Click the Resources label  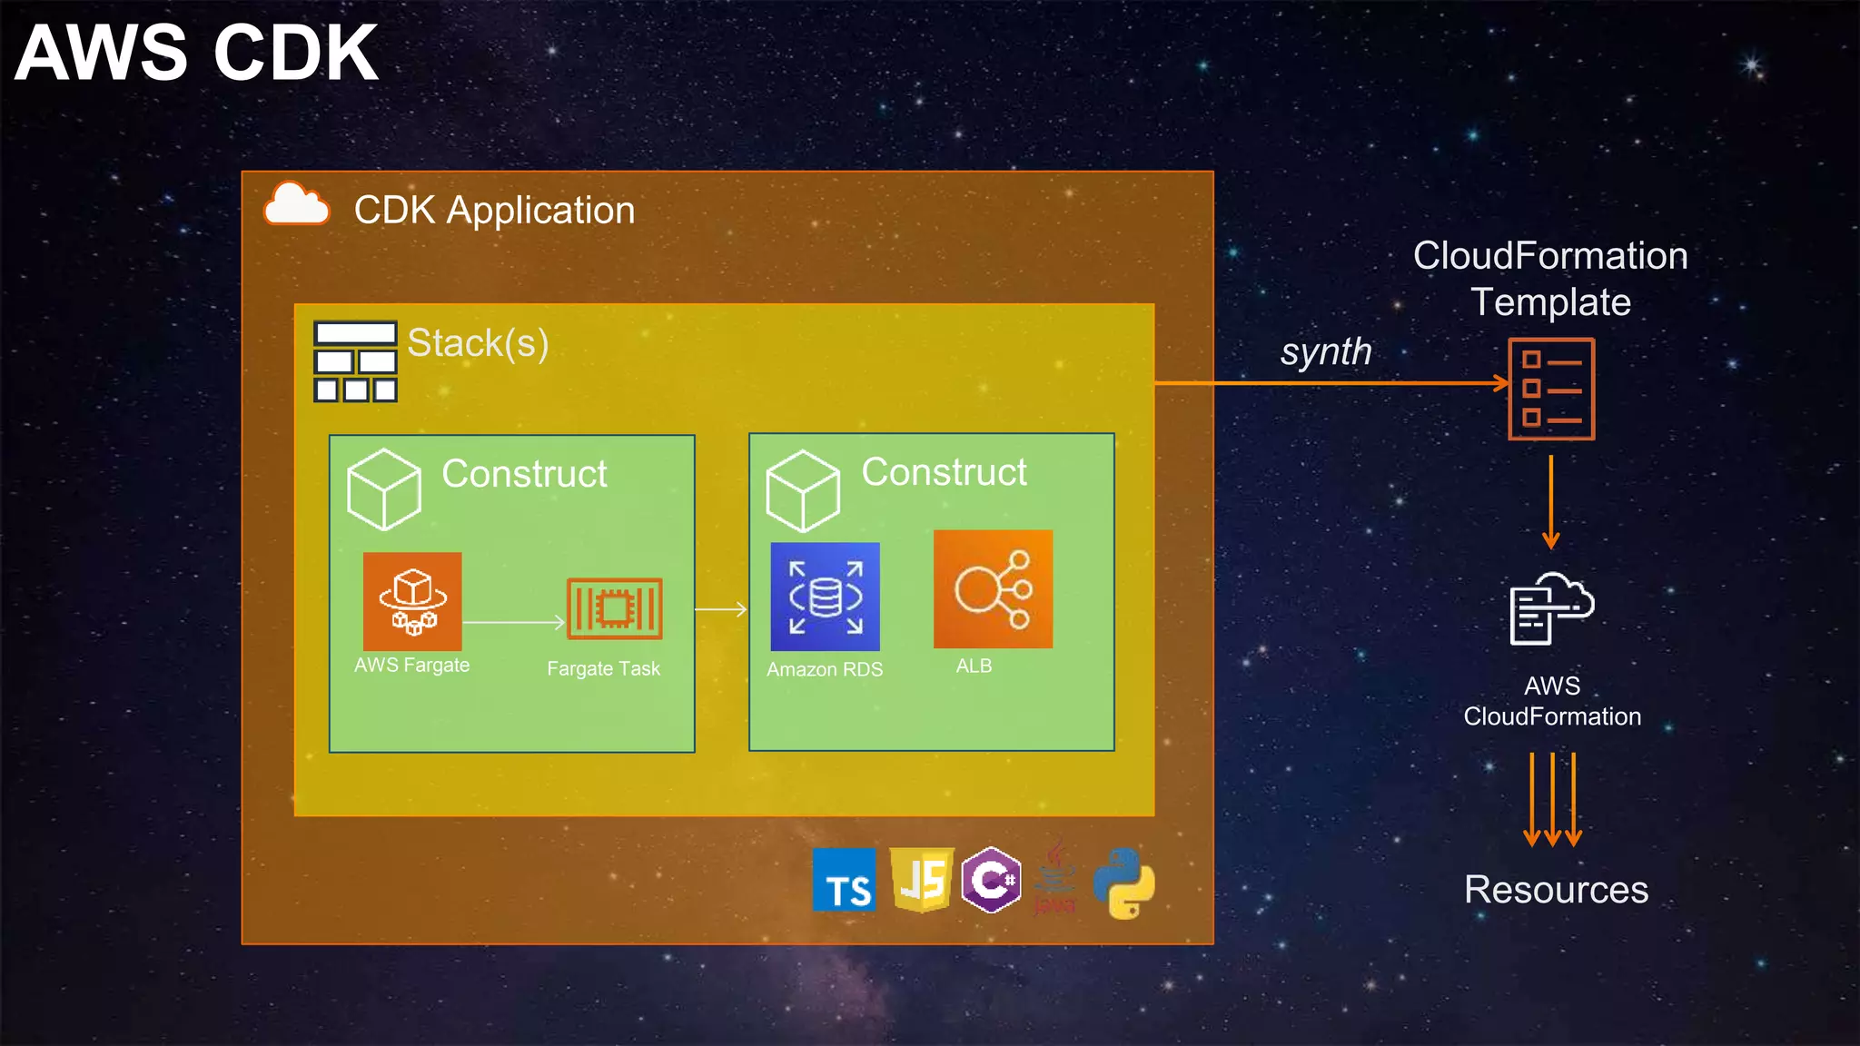click(x=1556, y=890)
